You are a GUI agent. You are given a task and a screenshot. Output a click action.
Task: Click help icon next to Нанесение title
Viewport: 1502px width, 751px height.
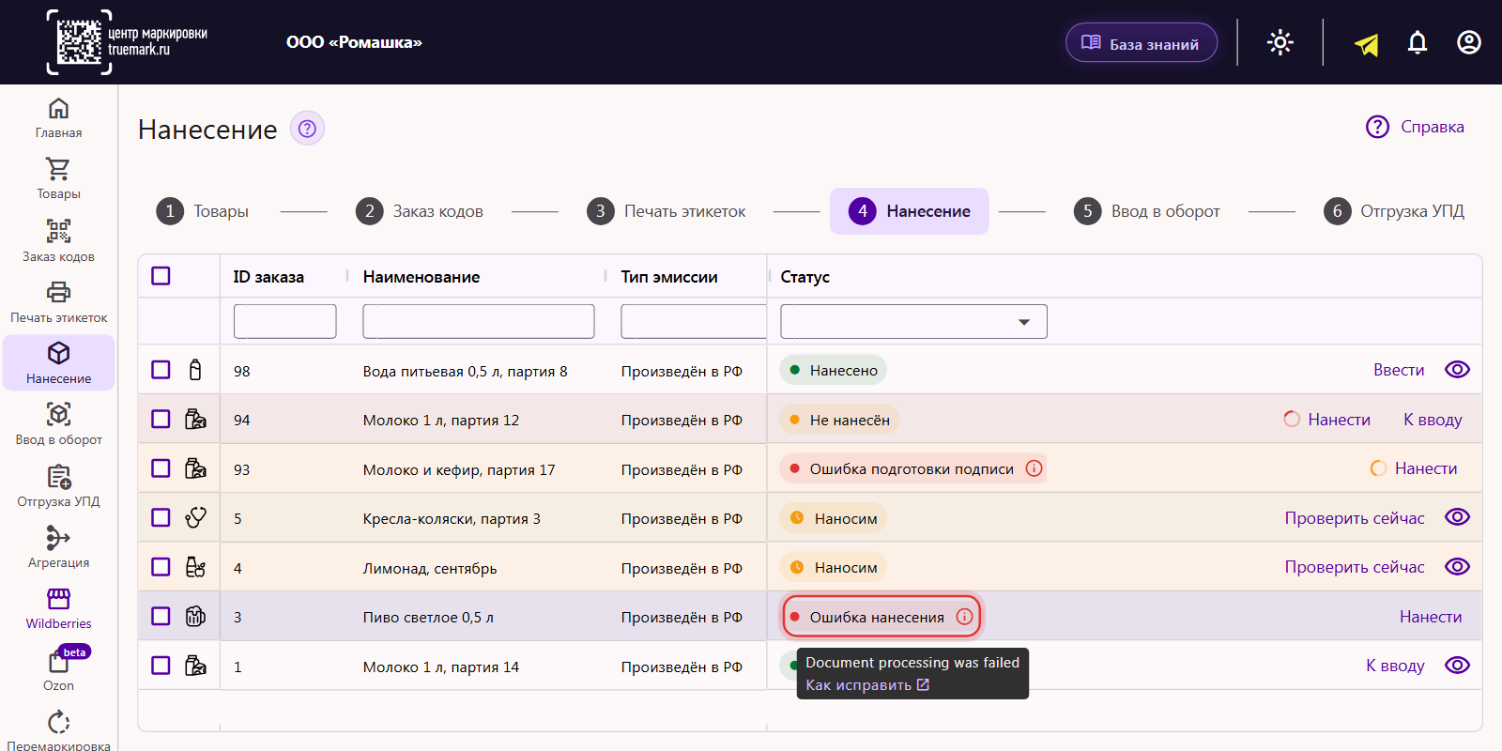[x=307, y=129]
